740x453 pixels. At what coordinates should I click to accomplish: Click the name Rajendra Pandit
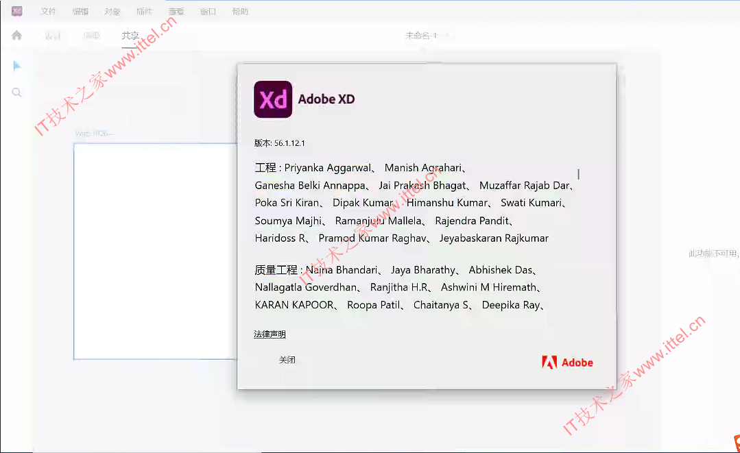click(x=472, y=221)
